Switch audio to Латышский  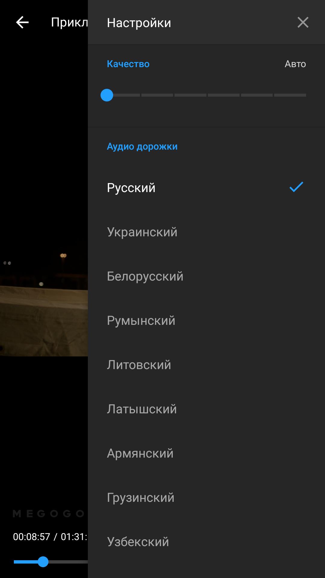(206, 409)
